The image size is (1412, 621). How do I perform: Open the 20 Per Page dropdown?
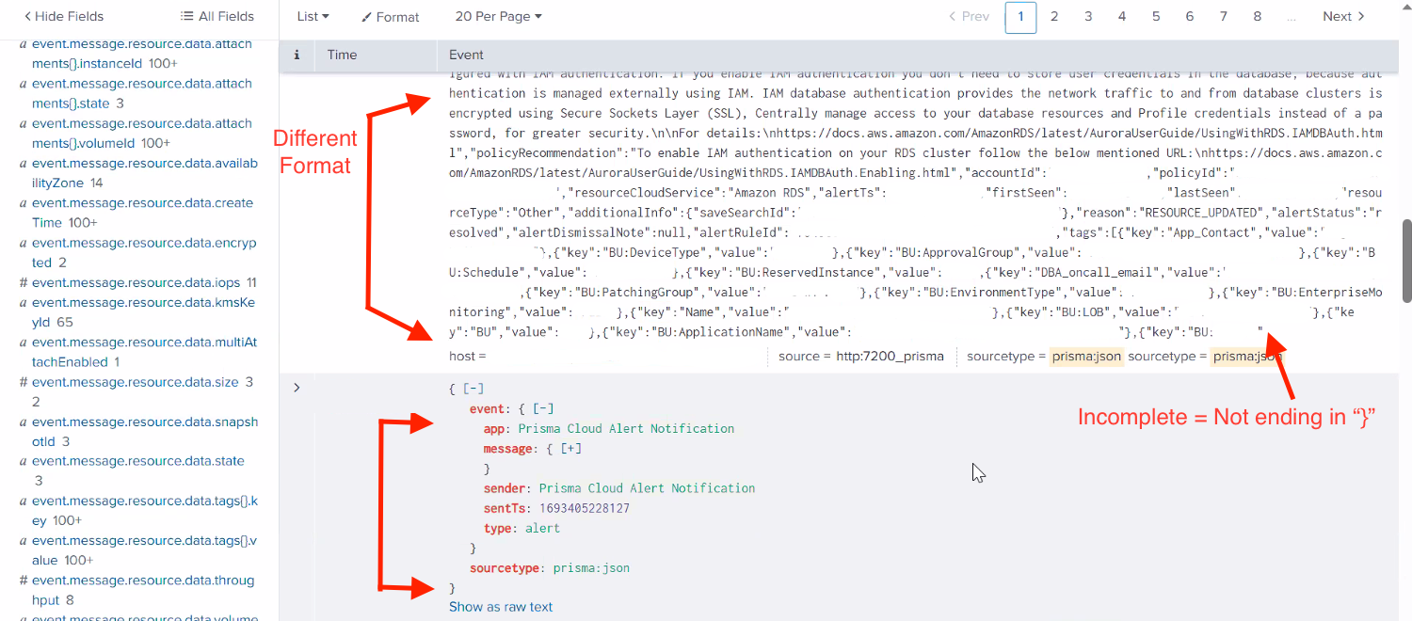pyautogui.click(x=498, y=16)
